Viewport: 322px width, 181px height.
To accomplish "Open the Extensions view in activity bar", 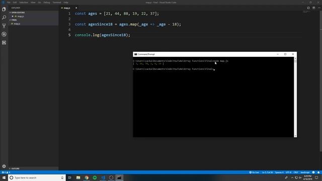I will pyautogui.click(x=4, y=42).
